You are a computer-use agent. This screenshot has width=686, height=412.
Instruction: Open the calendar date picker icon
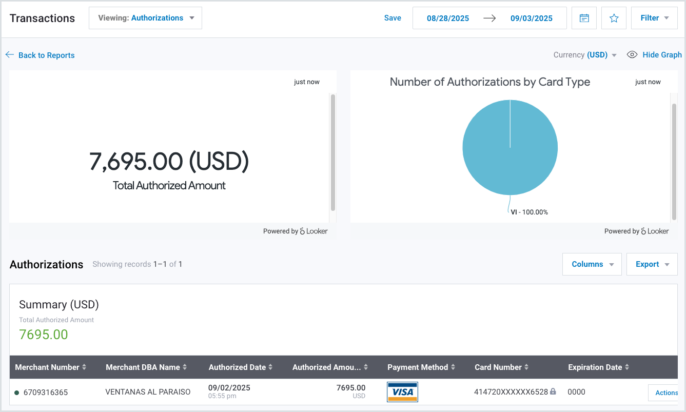(584, 18)
